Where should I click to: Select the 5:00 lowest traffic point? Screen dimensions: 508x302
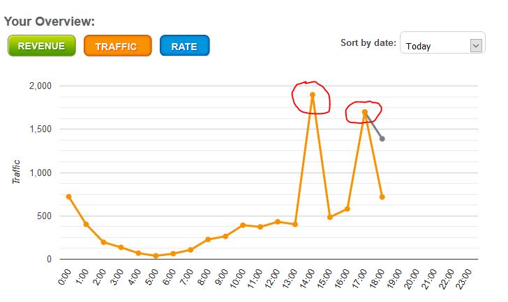156,256
